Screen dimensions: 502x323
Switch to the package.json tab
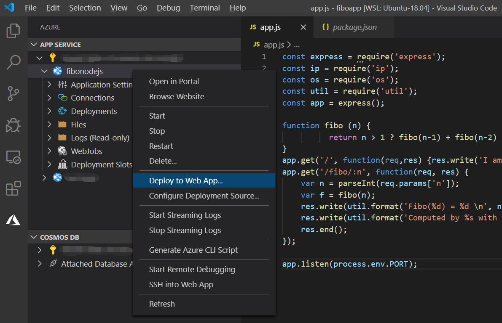click(x=354, y=27)
